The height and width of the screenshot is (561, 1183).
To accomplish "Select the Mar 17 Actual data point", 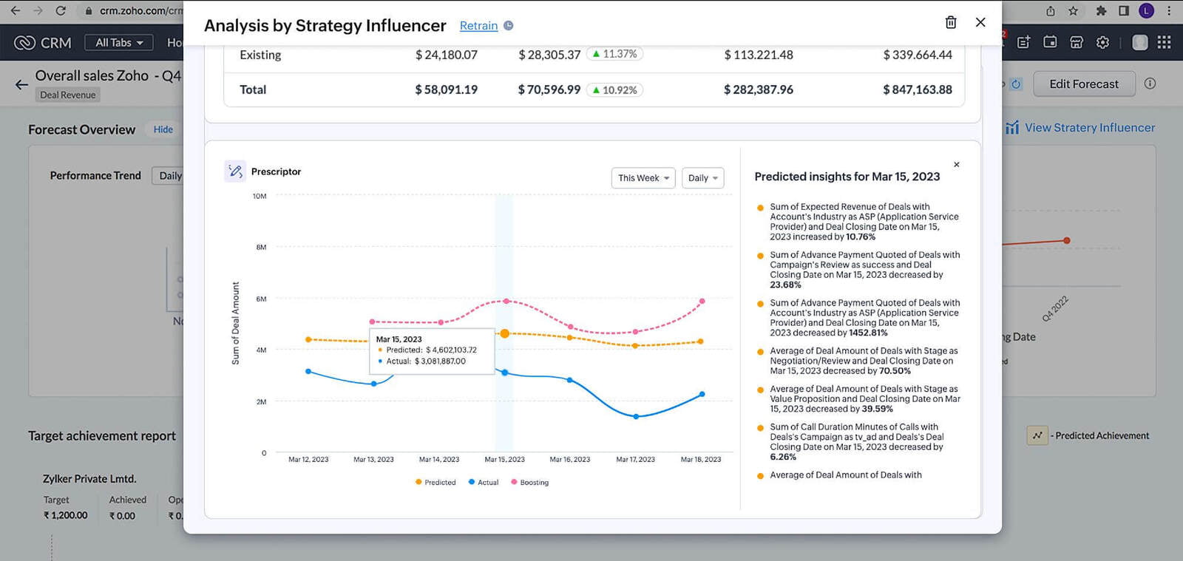I will pyautogui.click(x=636, y=417).
